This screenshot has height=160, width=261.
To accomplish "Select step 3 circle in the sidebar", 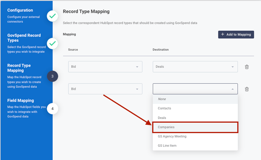I will click(x=52, y=76).
